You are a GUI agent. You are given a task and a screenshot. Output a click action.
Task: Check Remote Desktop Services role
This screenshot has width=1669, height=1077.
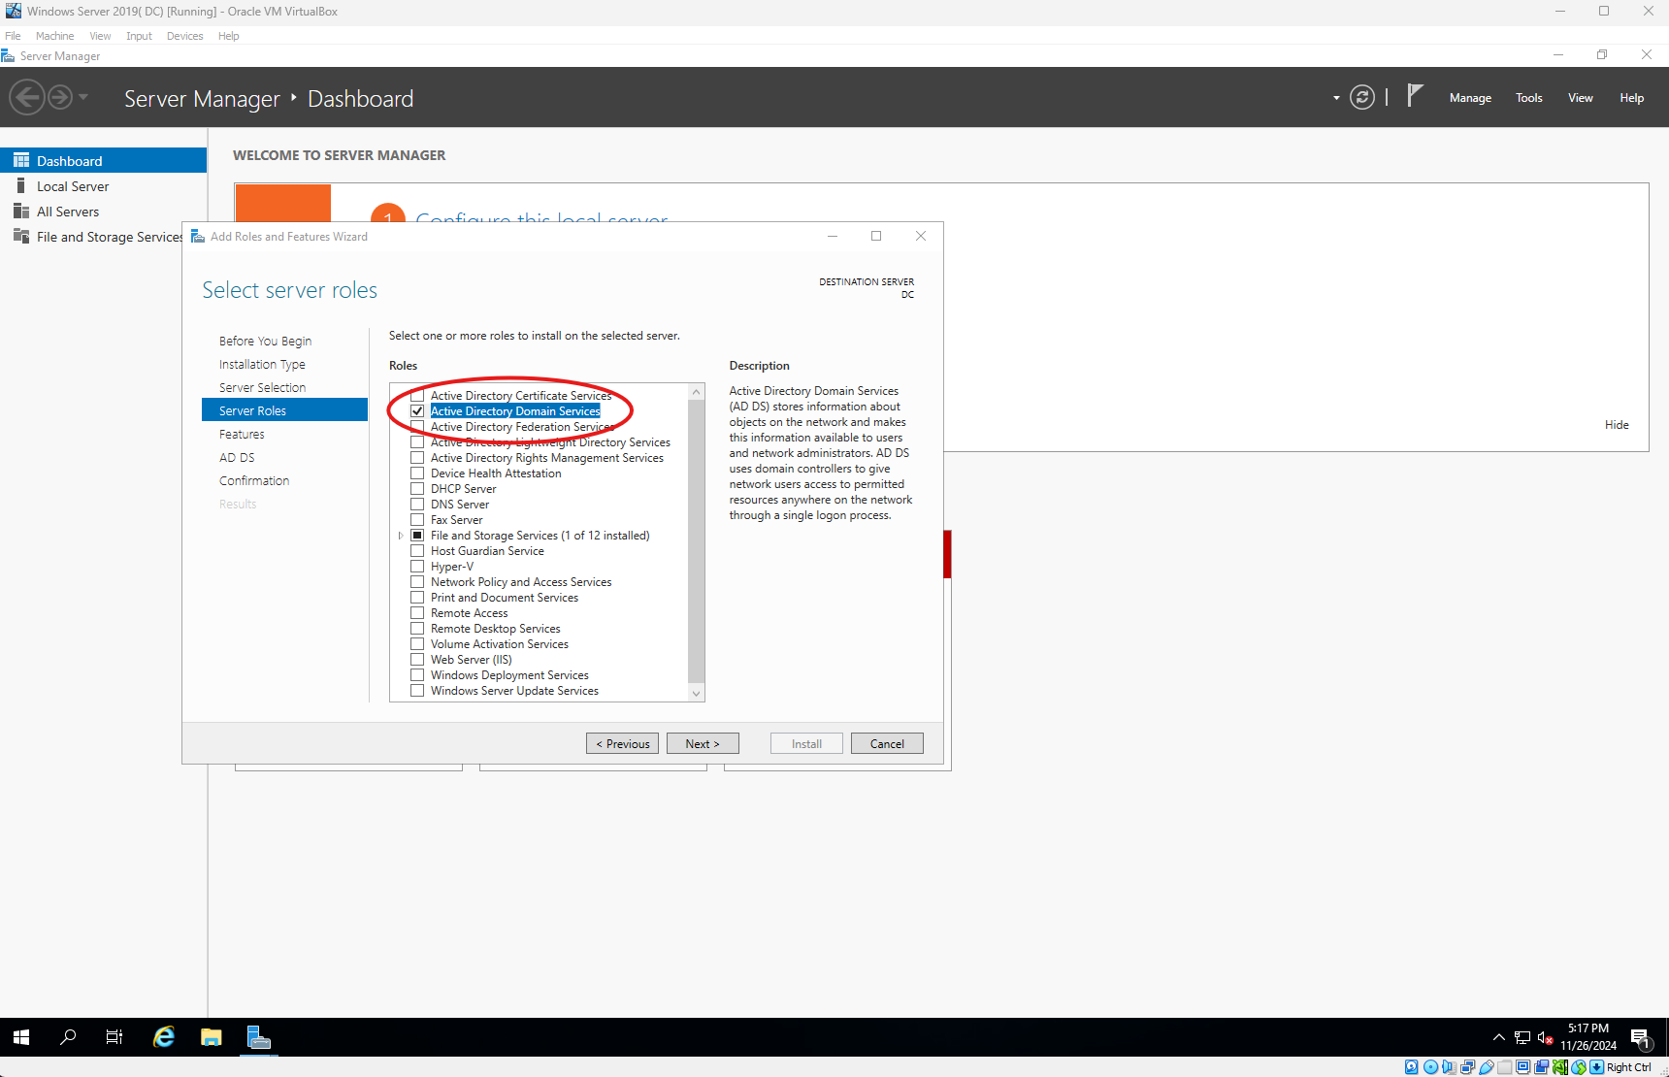coord(417,629)
